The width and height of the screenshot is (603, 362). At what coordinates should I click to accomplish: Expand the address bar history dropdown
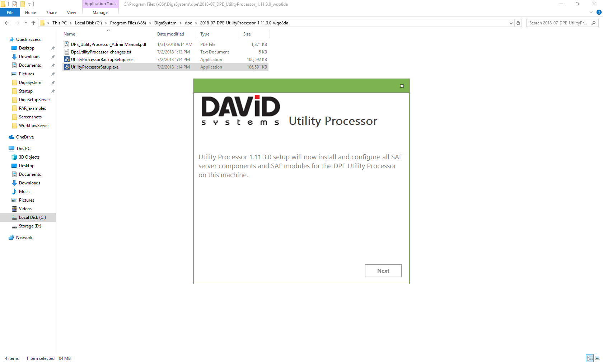coord(511,23)
